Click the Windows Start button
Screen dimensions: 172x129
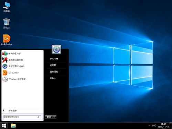[x=4, y=126]
